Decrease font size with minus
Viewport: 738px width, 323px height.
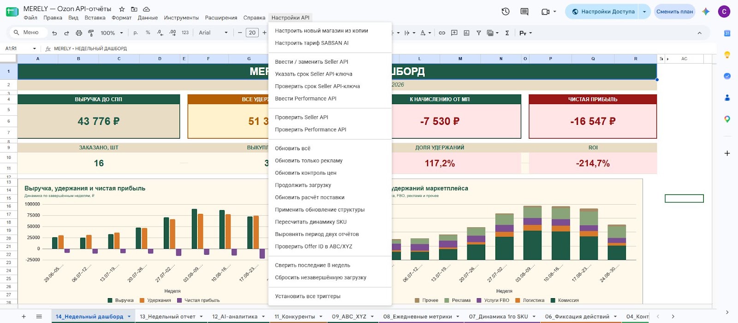tap(240, 33)
